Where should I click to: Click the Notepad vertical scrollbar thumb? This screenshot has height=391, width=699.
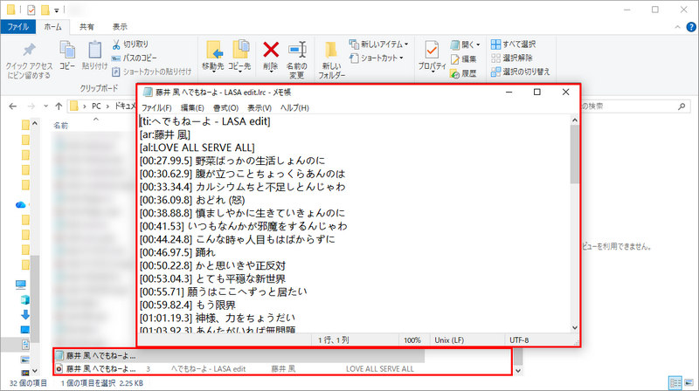point(574,154)
